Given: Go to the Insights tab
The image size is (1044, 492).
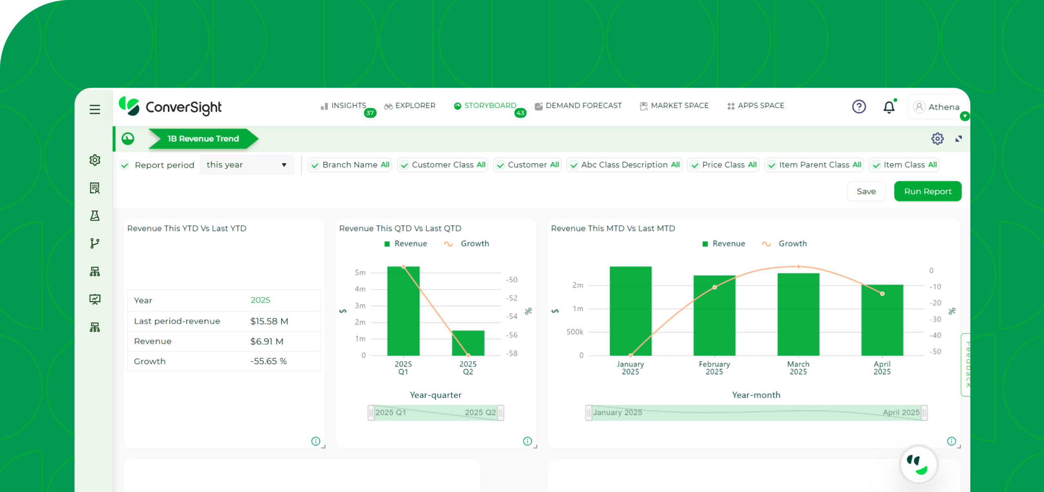Looking at the screenshot, I should (x=343, y=106).
